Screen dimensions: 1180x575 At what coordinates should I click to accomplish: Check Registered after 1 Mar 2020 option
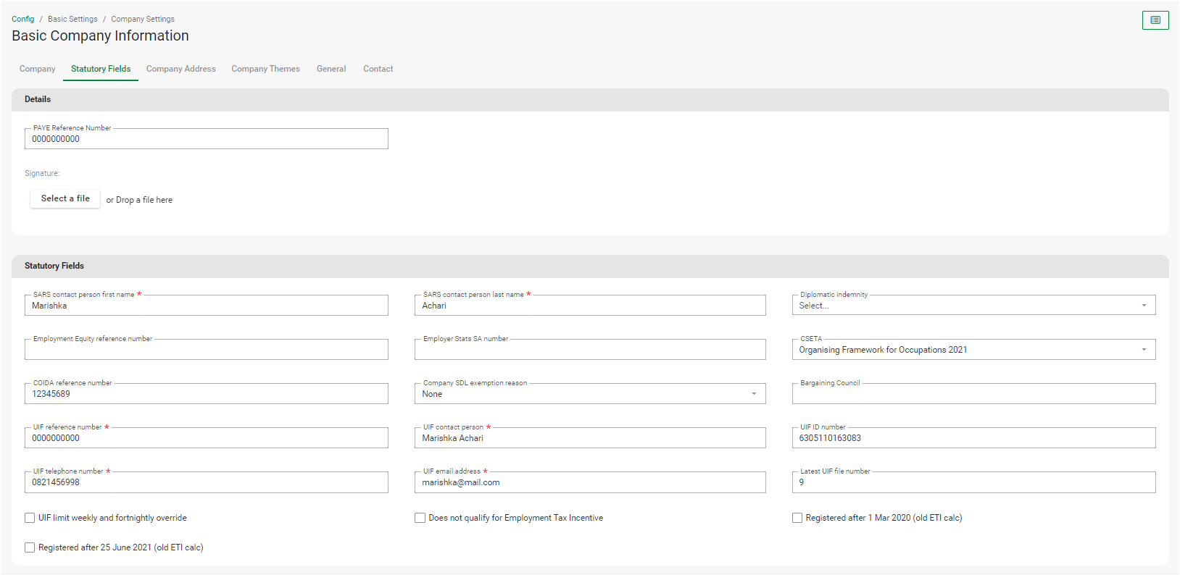click(x=797, y=518)
